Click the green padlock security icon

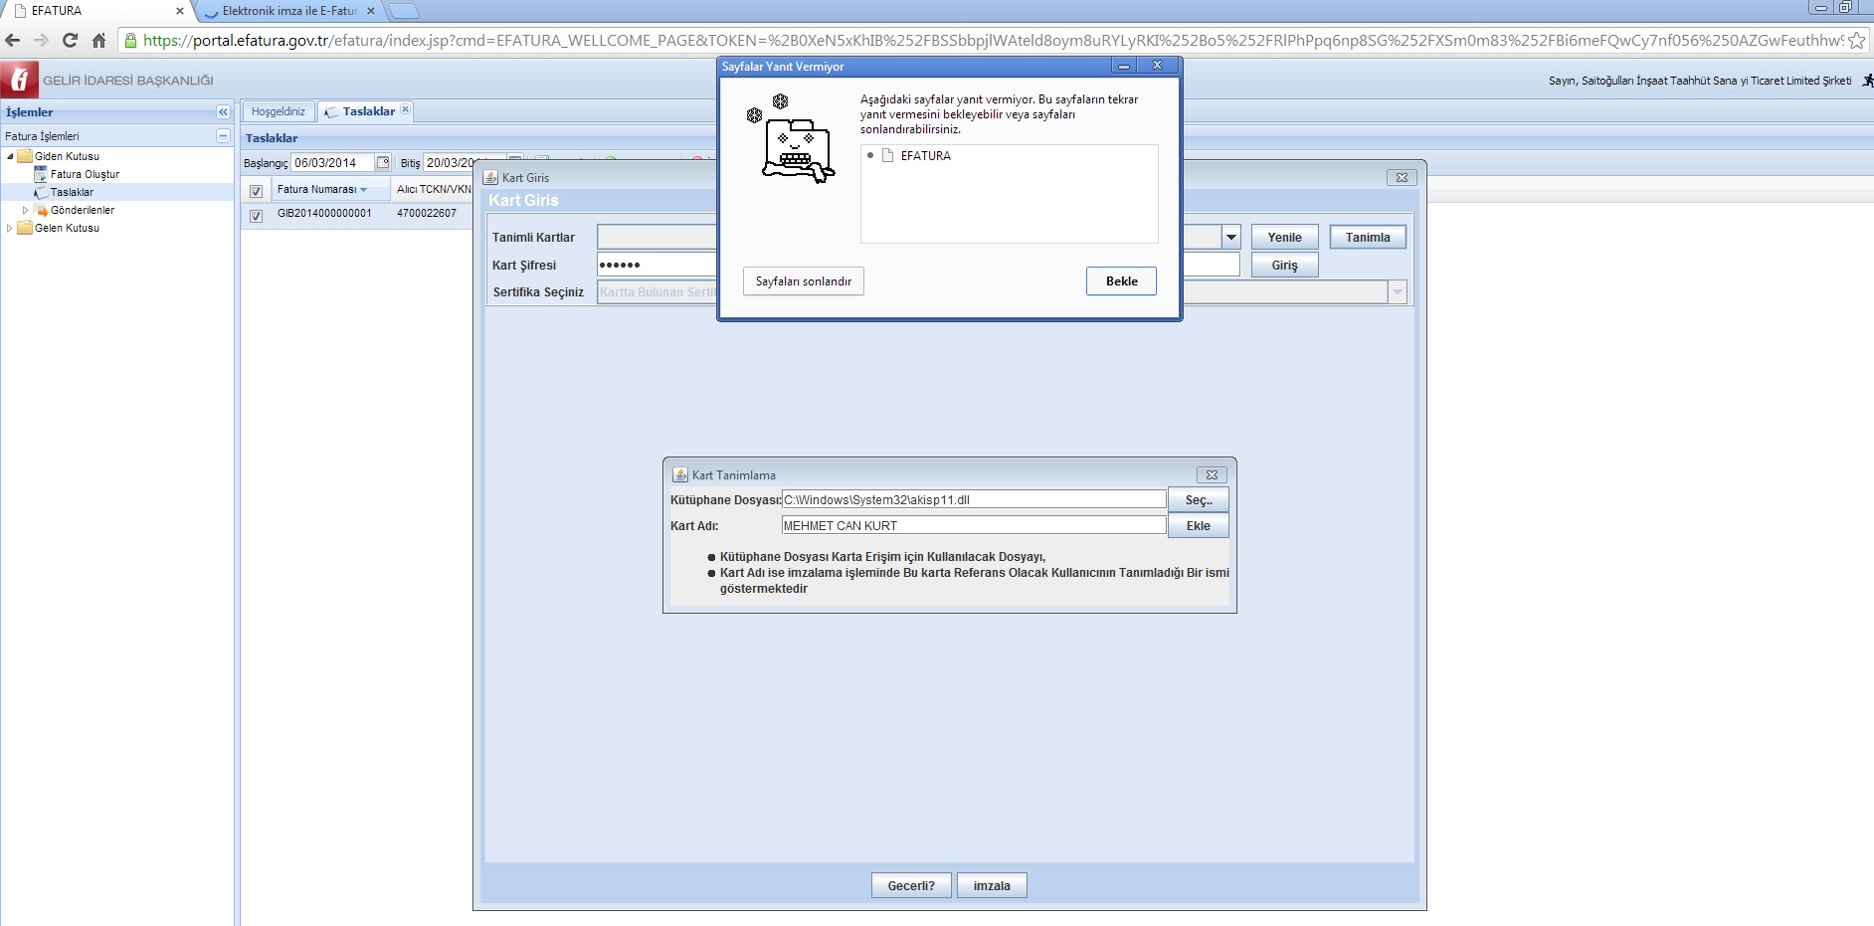[130, 41]
